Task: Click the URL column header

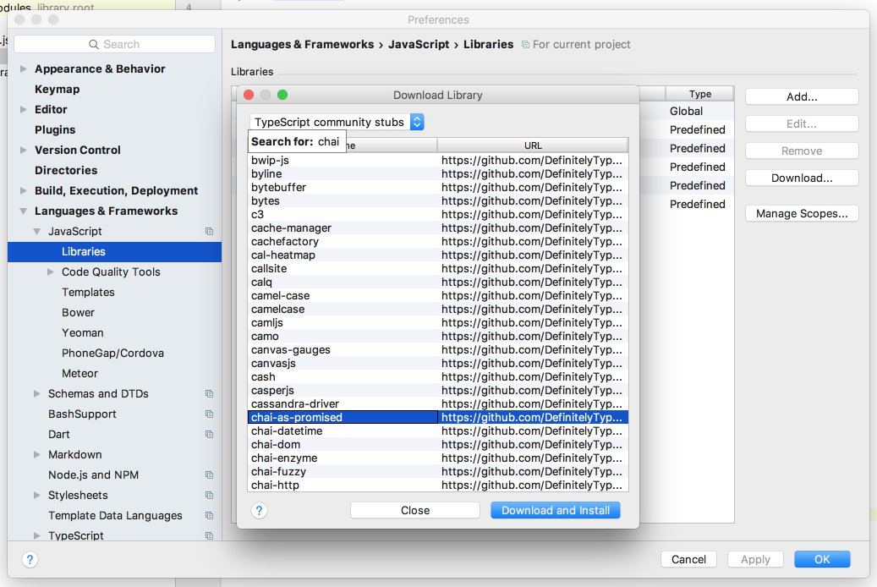Action: 533,145
